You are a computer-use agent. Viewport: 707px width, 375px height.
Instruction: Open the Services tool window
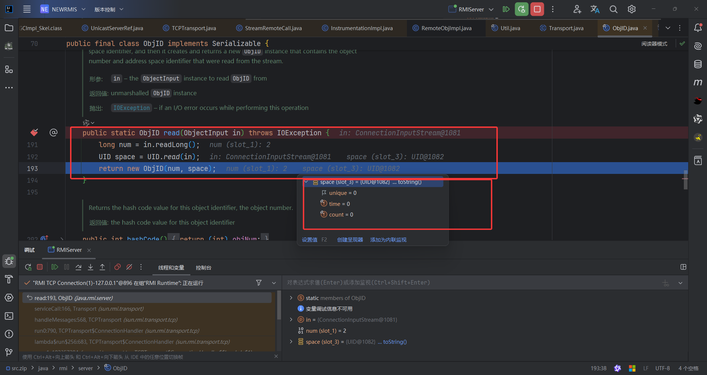[x=9, y=297]
